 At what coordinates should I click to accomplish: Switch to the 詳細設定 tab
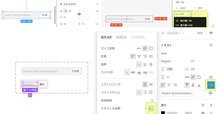pos(121,37)
